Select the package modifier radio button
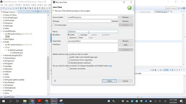The width and height of the screenshot is (186, 104). click(x=79, y=35)
